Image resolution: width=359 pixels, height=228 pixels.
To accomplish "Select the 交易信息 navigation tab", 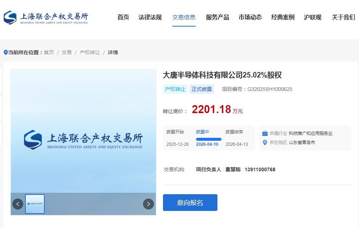I will click(x=184, y=17).
